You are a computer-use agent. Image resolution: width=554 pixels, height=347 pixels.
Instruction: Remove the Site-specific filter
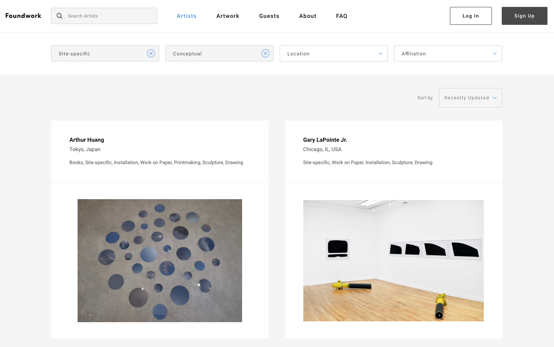coord(151,53)
